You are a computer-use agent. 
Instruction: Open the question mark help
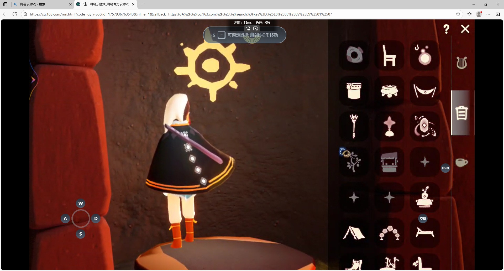tap(446, 29)
